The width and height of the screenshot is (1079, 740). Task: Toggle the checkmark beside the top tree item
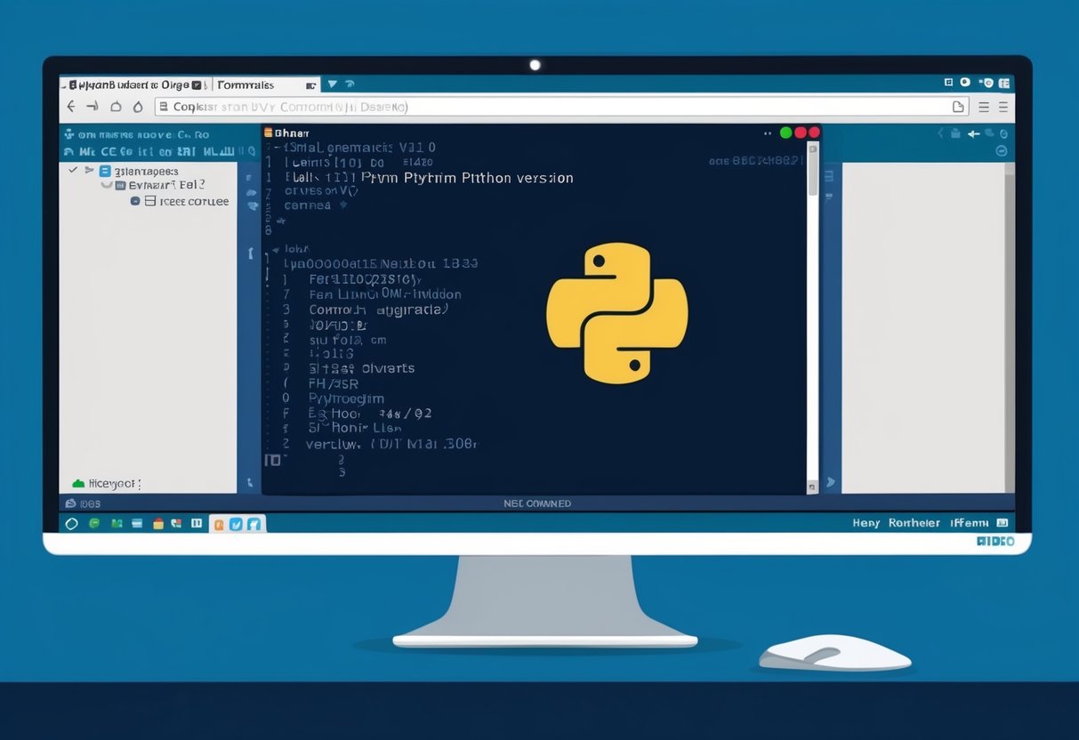(x=72, y=169)
